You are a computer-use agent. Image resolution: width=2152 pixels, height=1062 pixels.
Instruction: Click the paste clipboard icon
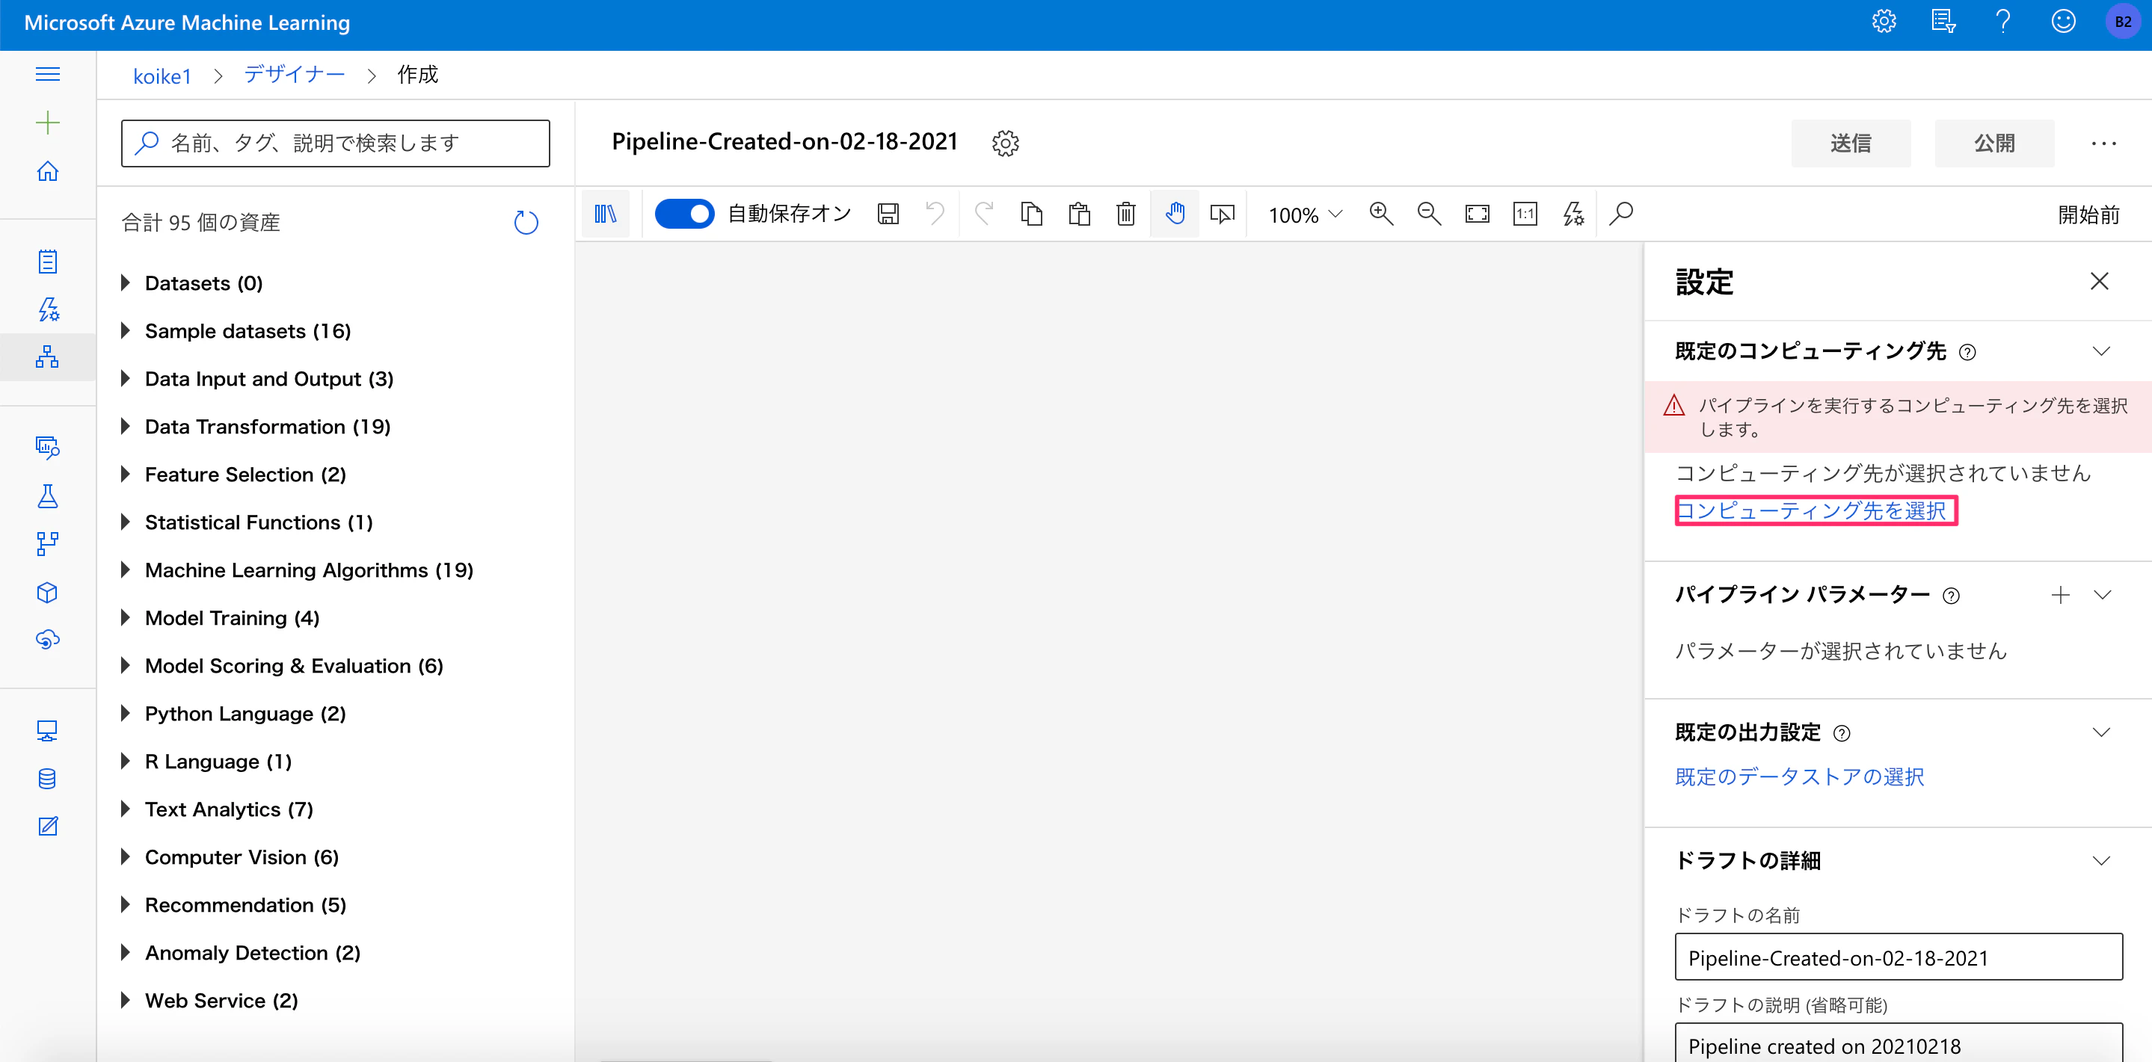point(1079,214)
